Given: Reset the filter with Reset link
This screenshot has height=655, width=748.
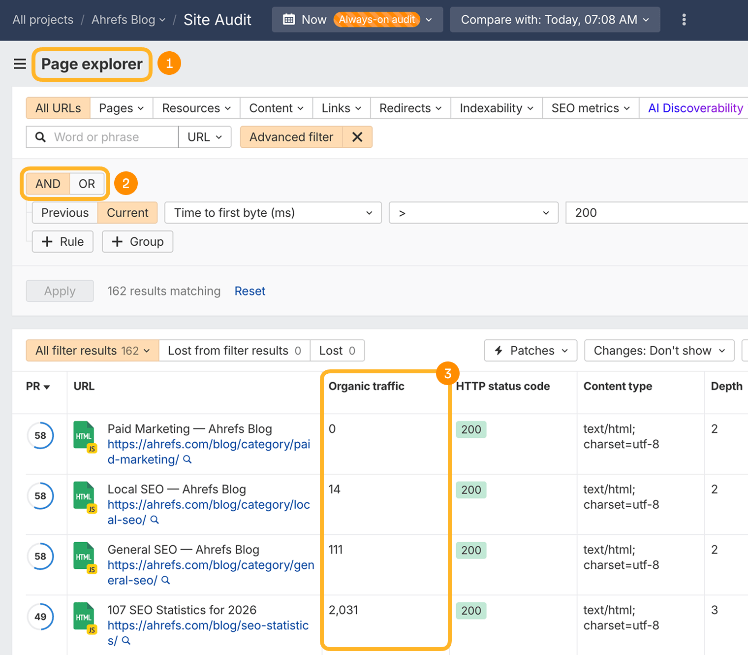Looking at the screenshot, I should pos(250,291).
